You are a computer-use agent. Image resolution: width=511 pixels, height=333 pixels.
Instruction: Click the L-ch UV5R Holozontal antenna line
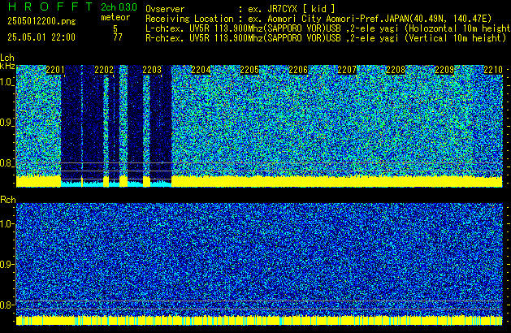pos(328,28)
